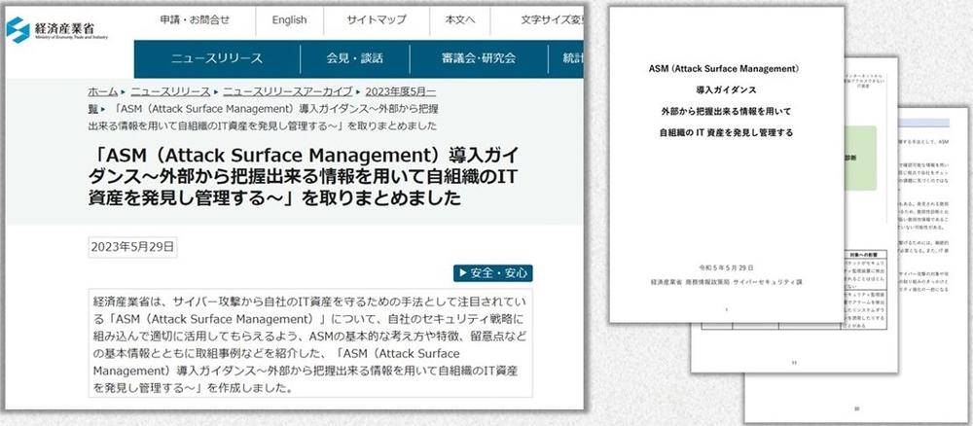Open 統計 menu tab
973x426 pixels.
click(x=566, y=59)
